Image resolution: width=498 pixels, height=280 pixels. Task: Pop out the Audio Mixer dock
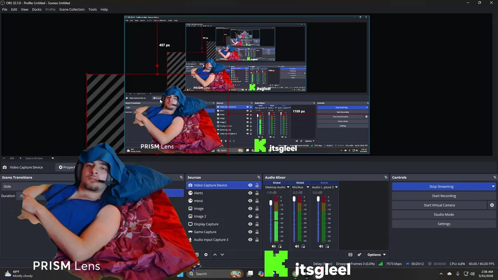click(386, 177)
